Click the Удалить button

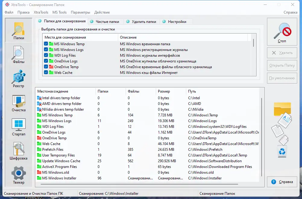(x=282, y=52)
